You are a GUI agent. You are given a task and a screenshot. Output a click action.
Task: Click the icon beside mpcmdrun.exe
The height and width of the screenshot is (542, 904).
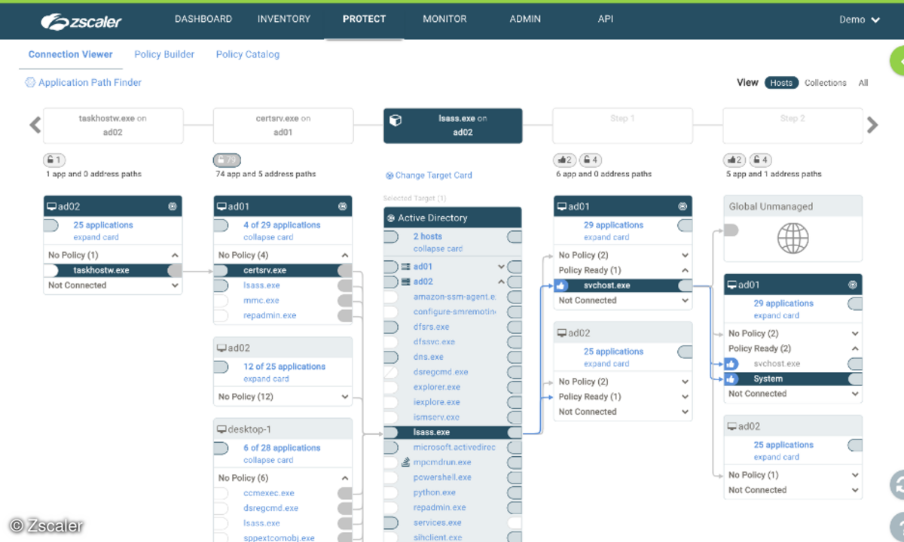click(x=405, y=462)
